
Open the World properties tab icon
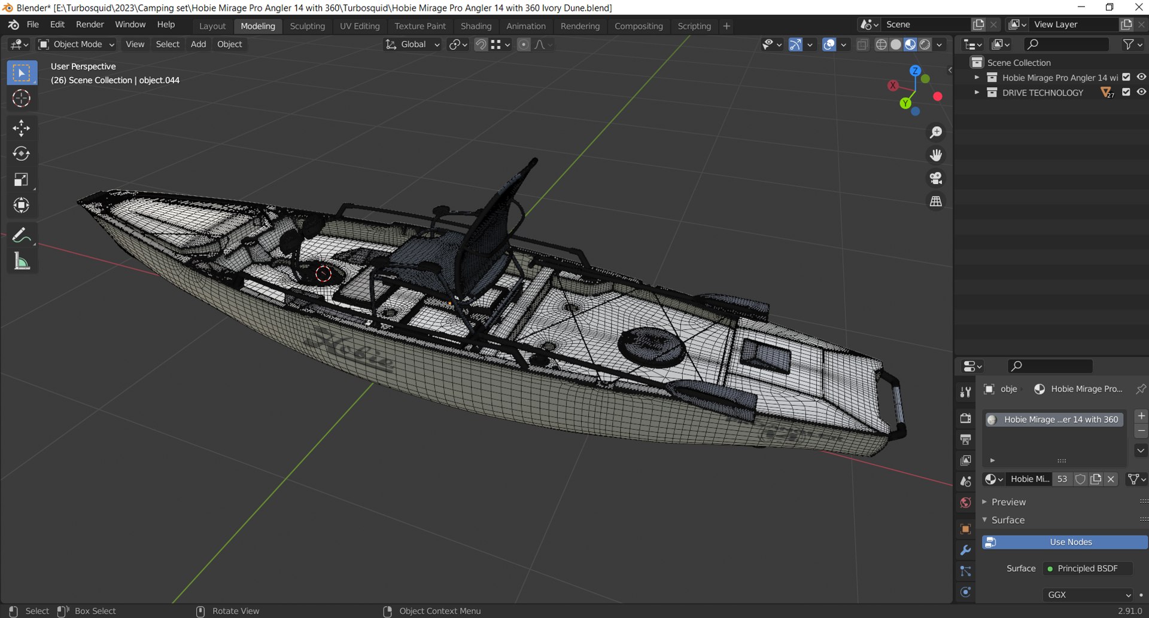pos(965,503)
